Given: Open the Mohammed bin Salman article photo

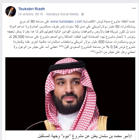Looking at the screenshot, I should pos(70,94).
